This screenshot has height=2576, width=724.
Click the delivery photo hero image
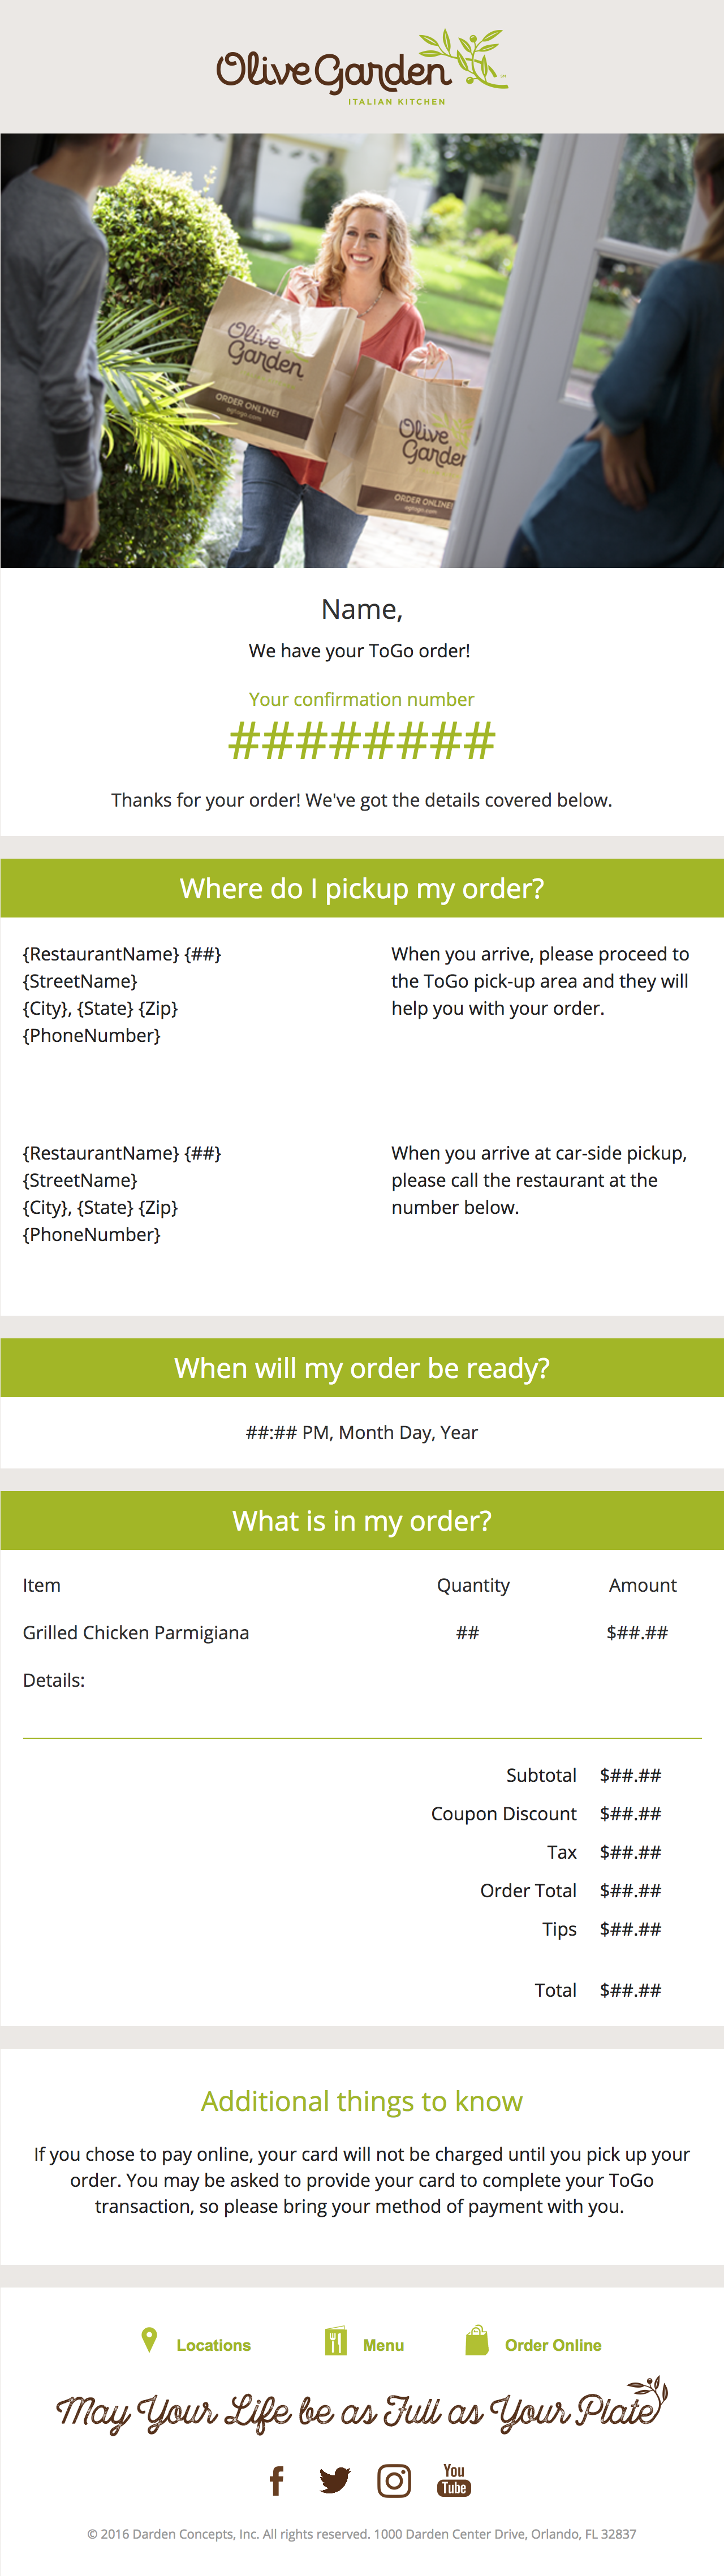[362, 350]
